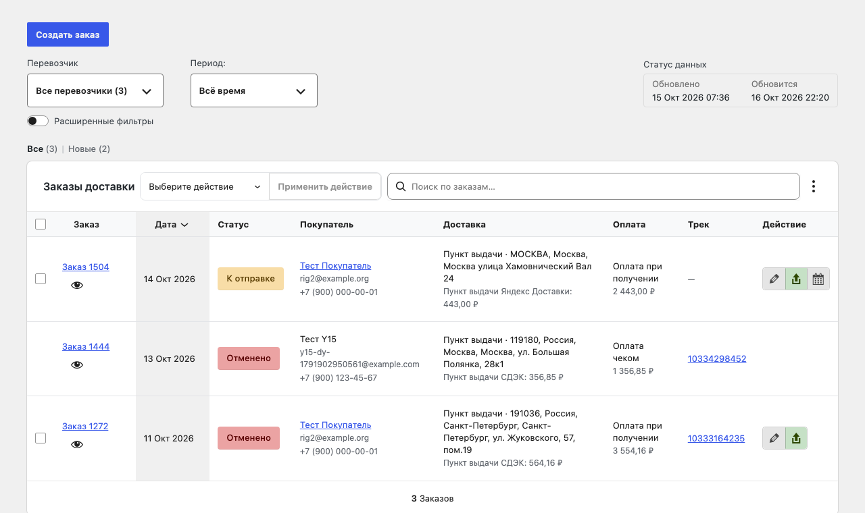The height and width of the screenshot is (513, 865).
Task: Preview Заказ 1504 with the eye icon
Action: point(77,286)
